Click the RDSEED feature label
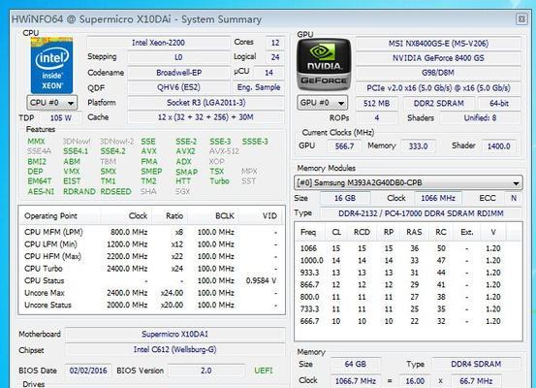 point(116,192)
